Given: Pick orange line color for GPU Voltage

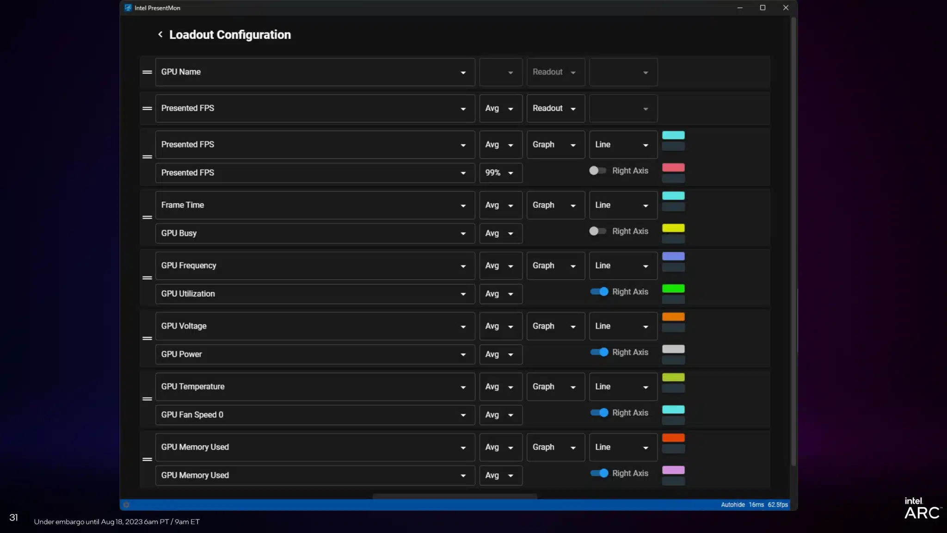Looking at the screenshot, I should coord(673,317).
